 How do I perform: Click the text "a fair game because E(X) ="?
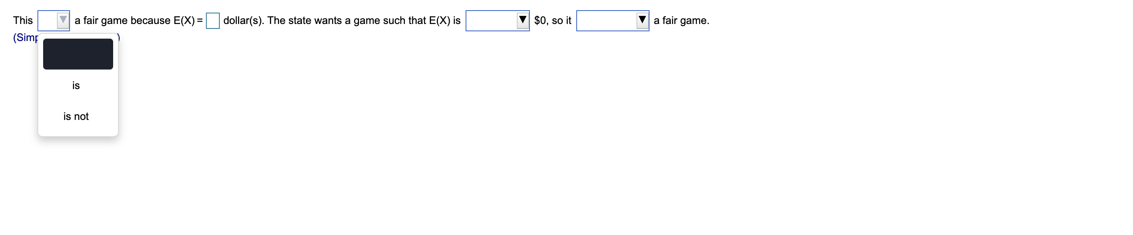click(138, 21)
